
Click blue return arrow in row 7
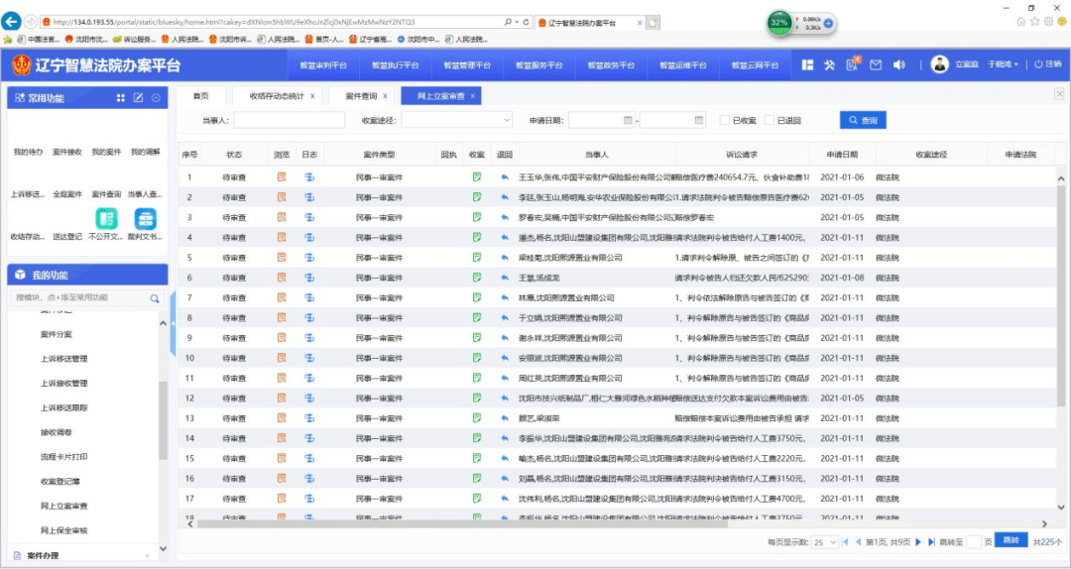click(504, 297)
